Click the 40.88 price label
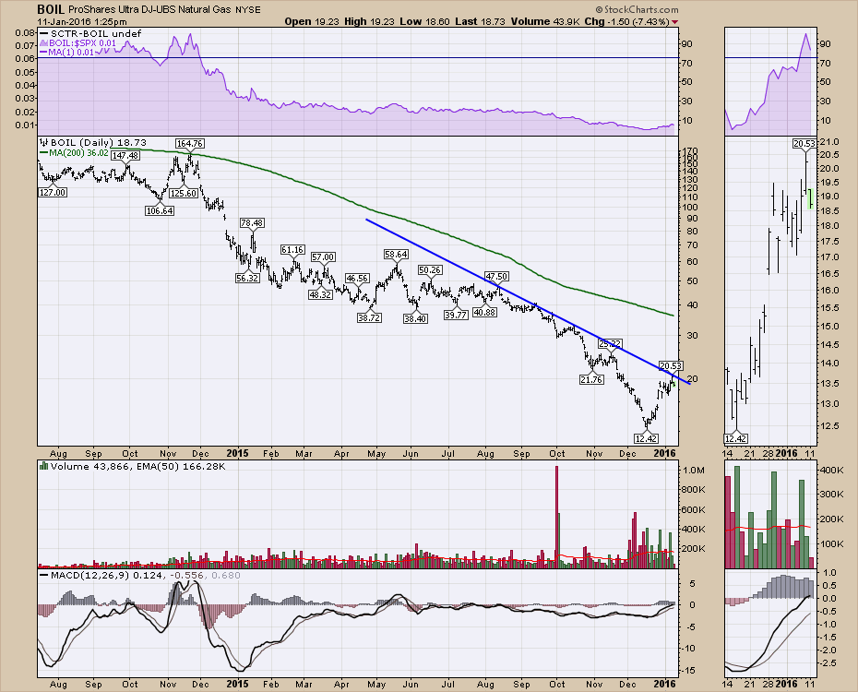The image size is (858, 692). click(x=484, y=312)
